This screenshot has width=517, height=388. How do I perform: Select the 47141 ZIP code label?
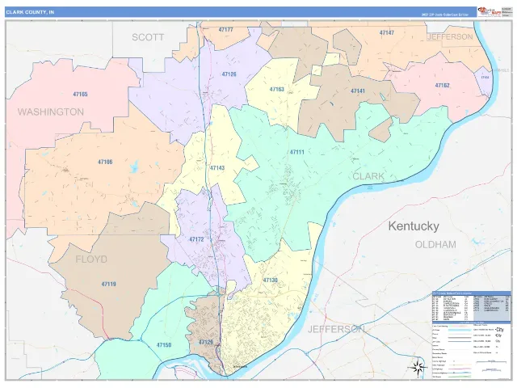(358, 91)
